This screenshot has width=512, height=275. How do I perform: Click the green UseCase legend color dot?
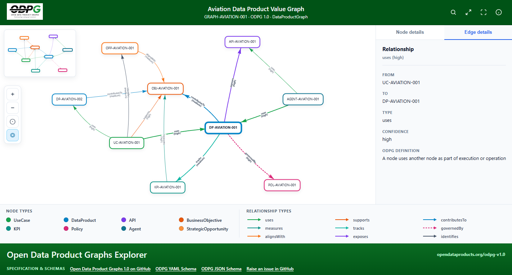coord(9,220)
